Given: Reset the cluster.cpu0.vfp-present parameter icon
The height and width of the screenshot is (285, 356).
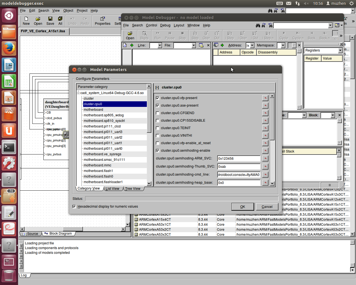Looking at the screenshot, I should [265, 98].
